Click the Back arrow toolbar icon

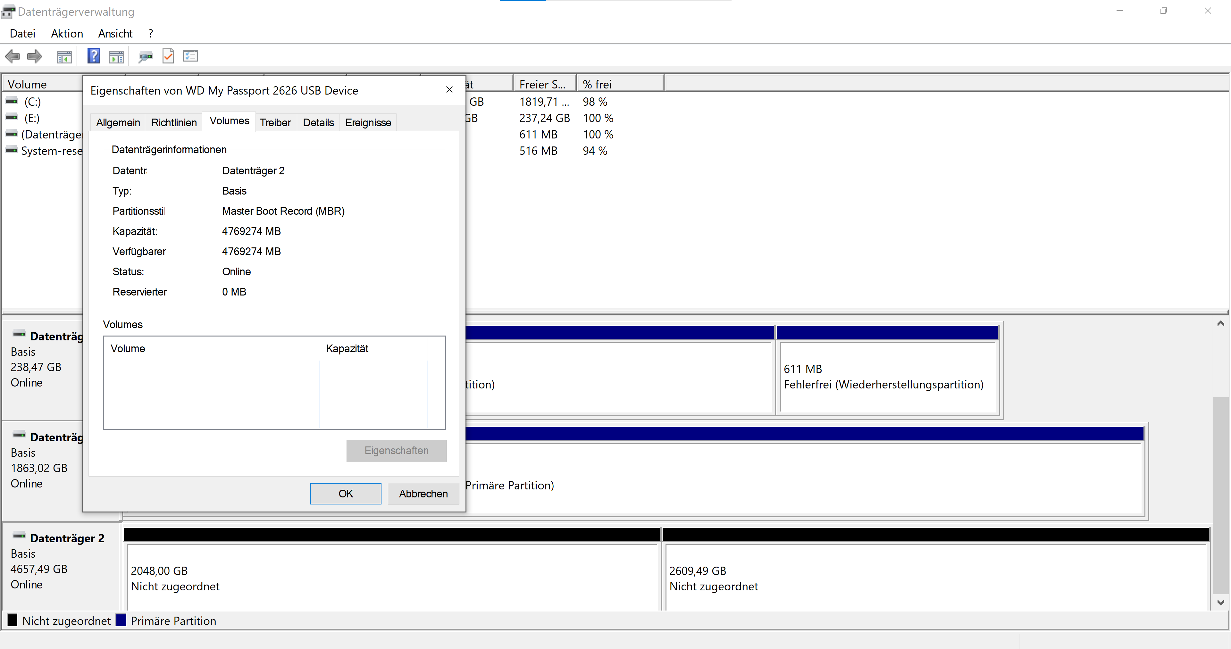pyautogui.click(x=13, y=56)
